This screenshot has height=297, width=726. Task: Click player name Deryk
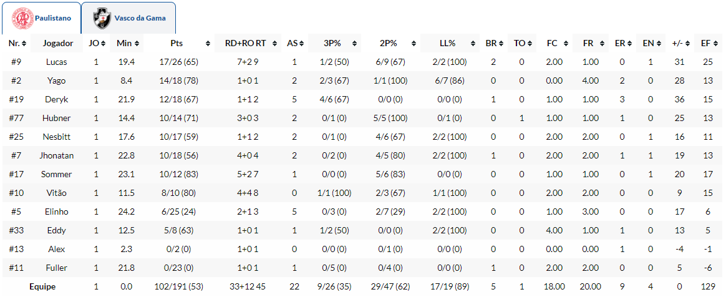57,100
